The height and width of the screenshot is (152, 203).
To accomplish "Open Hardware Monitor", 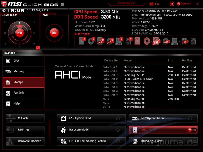I will (25, 141).
